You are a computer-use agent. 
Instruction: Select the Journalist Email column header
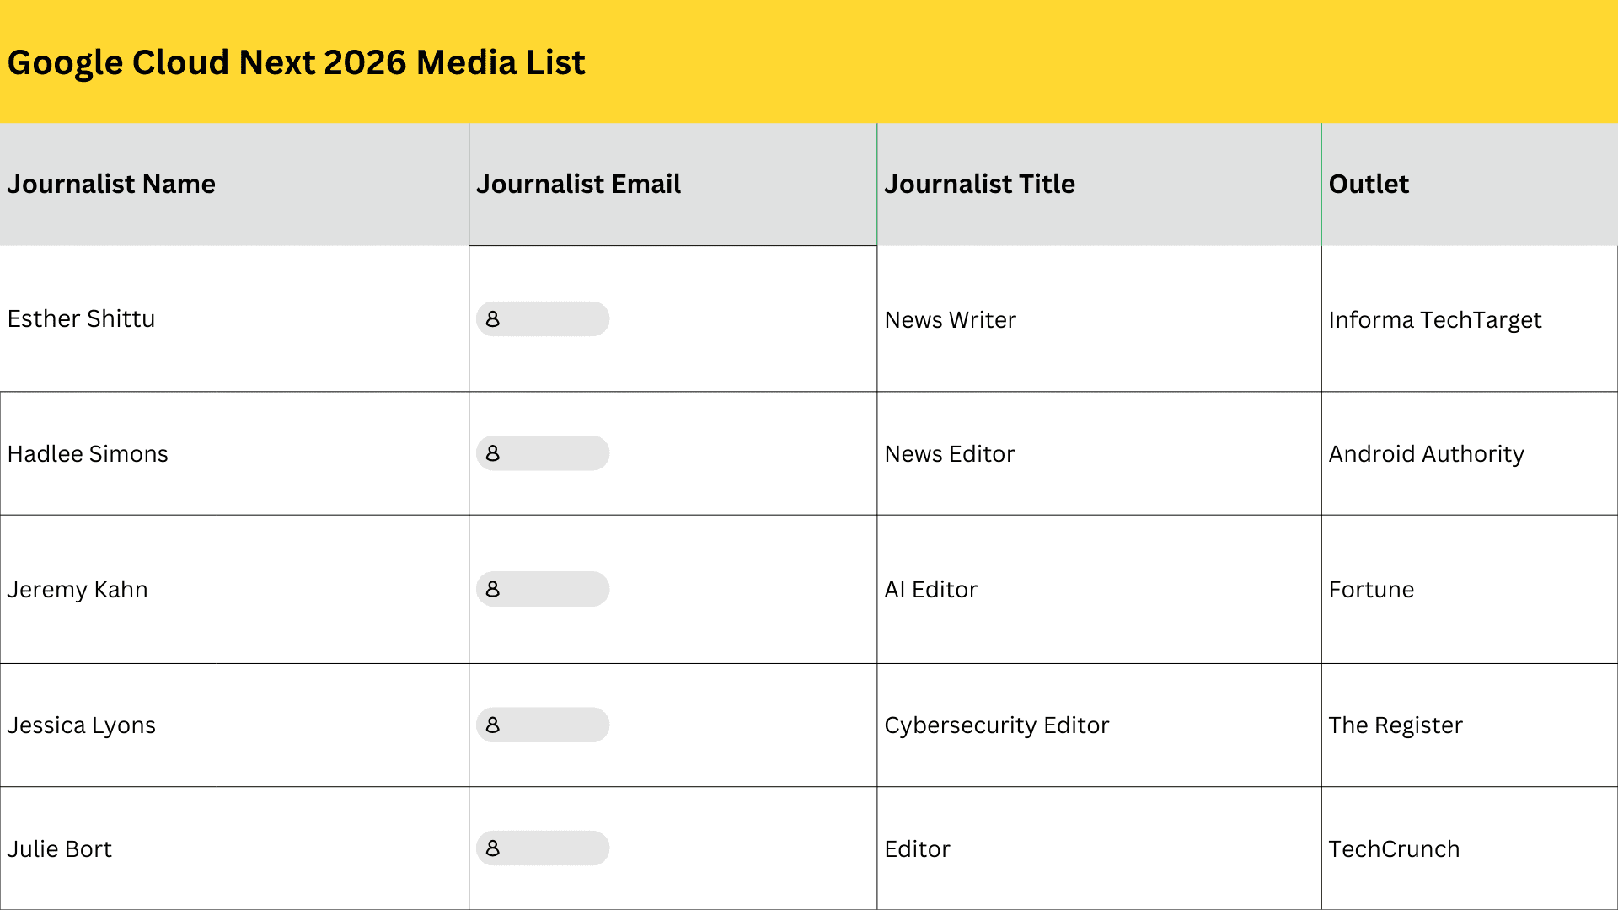click(579, 184)
